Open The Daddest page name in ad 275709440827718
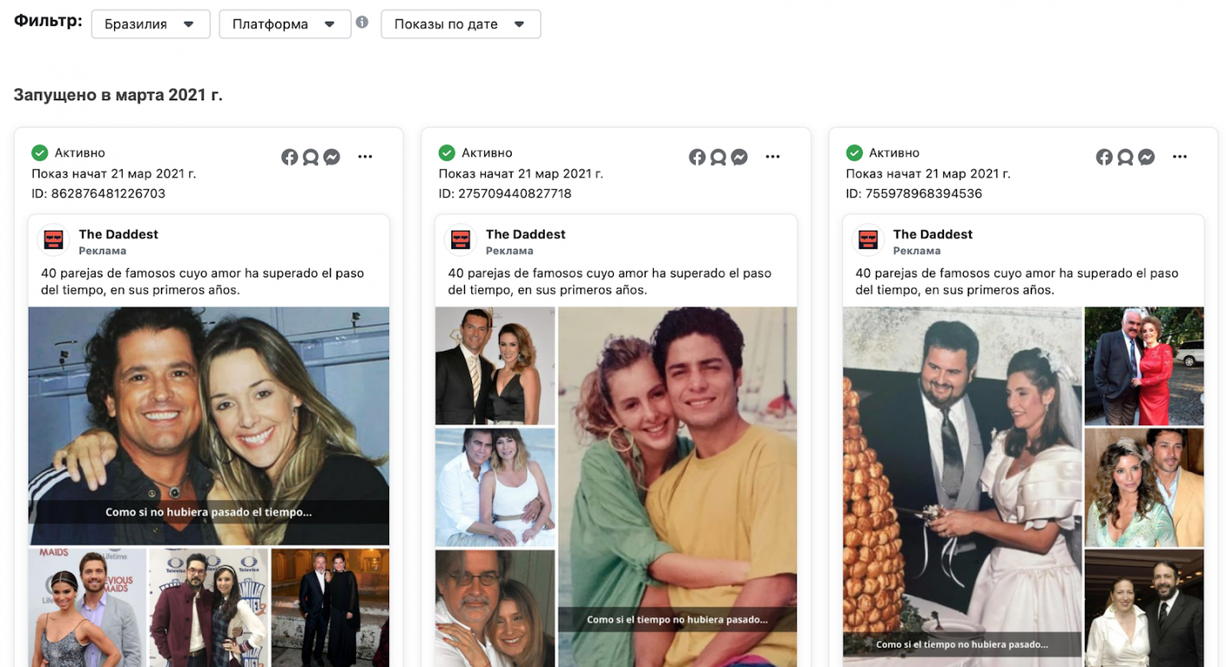1226x667 pixels. coord(526,234)
